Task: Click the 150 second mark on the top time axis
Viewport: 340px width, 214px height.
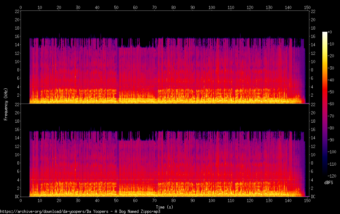Action: tap(307, 7)
